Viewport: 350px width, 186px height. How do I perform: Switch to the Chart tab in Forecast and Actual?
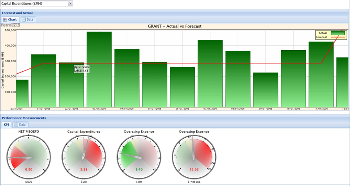[10, 19]
